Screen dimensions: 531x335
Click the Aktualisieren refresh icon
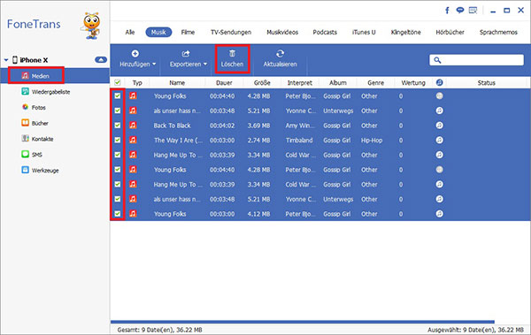280,53
